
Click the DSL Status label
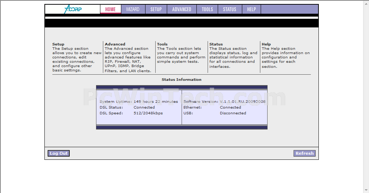tap(111, 107)
